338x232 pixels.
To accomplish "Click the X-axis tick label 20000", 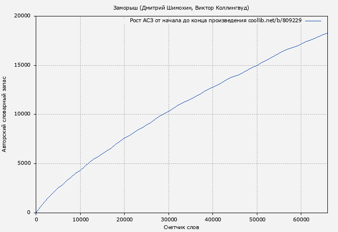I will [125, 219].
